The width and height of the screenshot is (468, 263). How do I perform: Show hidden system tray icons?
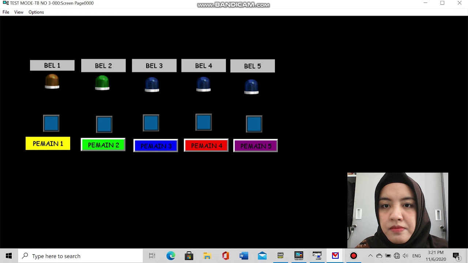point(370,256)
